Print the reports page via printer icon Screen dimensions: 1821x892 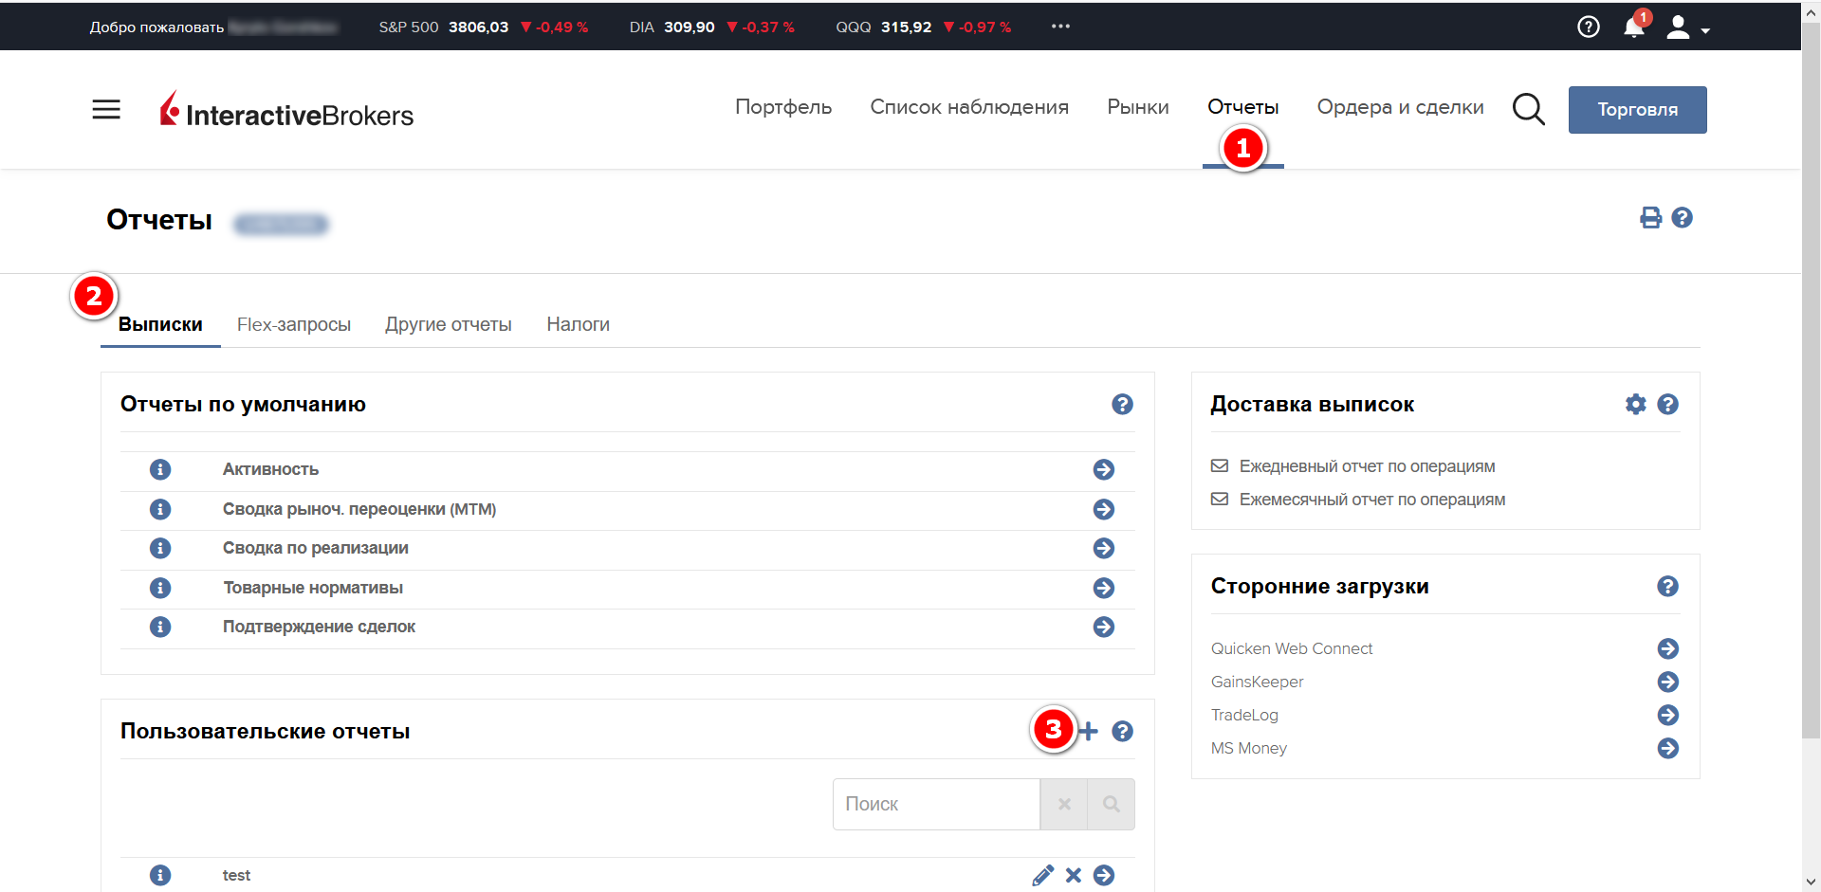1650,218
